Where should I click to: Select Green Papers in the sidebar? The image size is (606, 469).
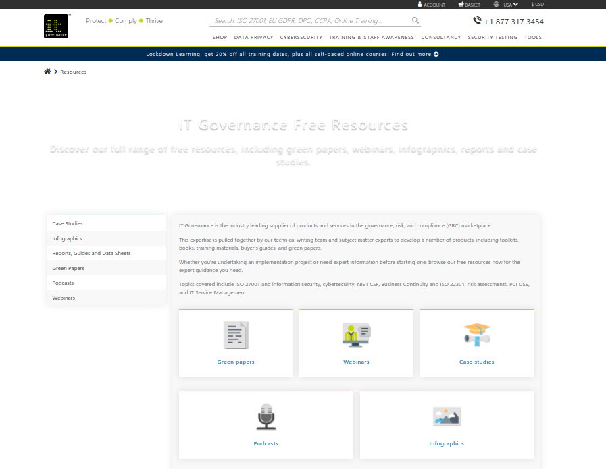[106, 269]
